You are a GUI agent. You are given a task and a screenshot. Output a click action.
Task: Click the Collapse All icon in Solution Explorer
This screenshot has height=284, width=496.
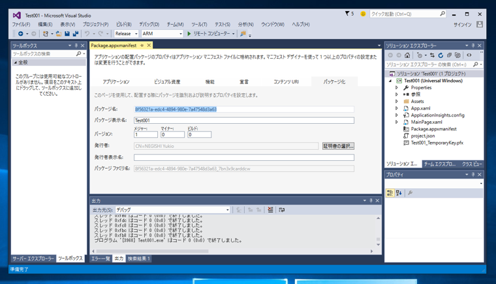449,55
